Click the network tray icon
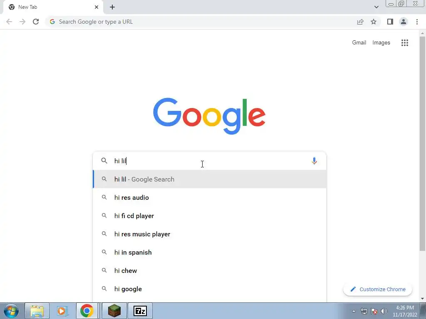426x319 pixels. (364, 311)
